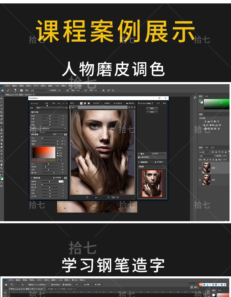The width and height of the screenshot is (231, 297).
Task: Open the 滤镜(T) menu
Action: pos(51,86)
